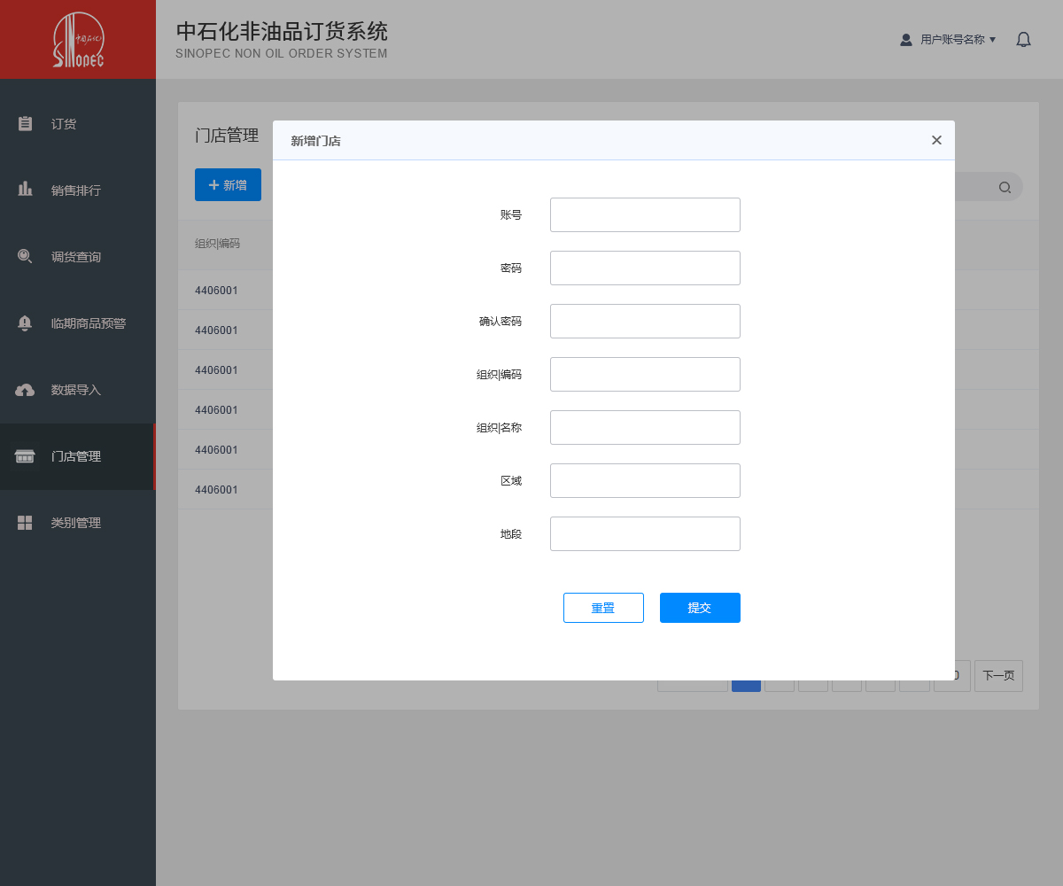
Task: Click the 订货 clipboard icon
Action: [25, 124]
